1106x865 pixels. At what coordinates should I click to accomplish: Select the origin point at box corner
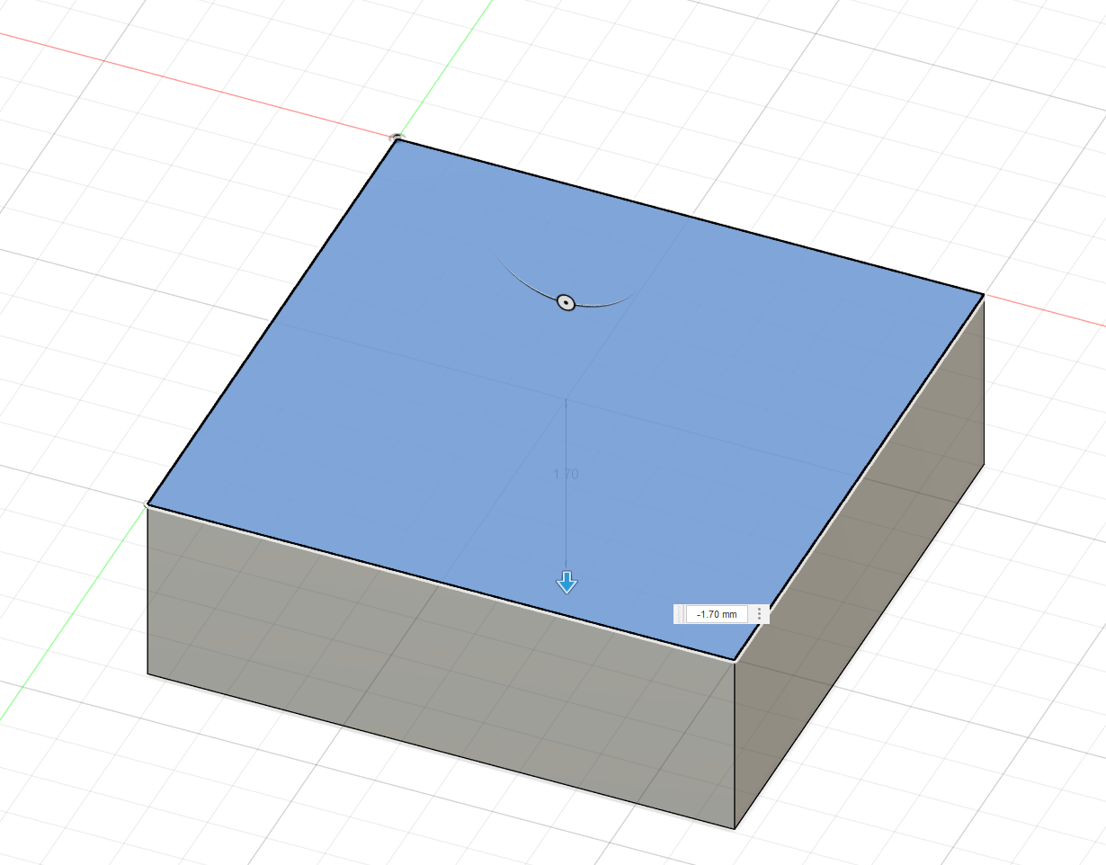tap(397, 138)
